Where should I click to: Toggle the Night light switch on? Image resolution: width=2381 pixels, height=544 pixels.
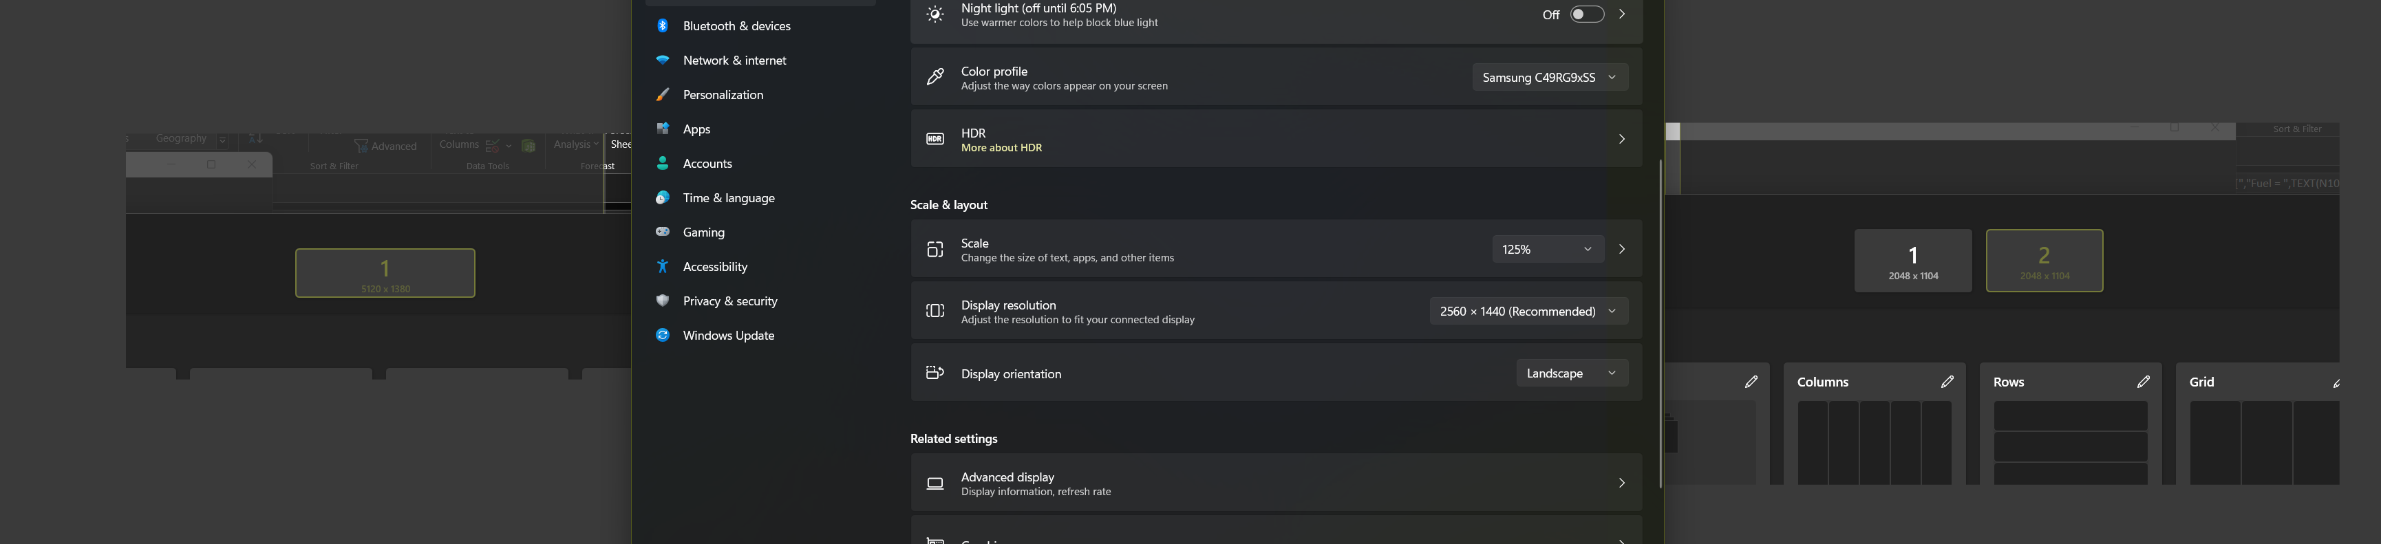tap(1586, 14)
